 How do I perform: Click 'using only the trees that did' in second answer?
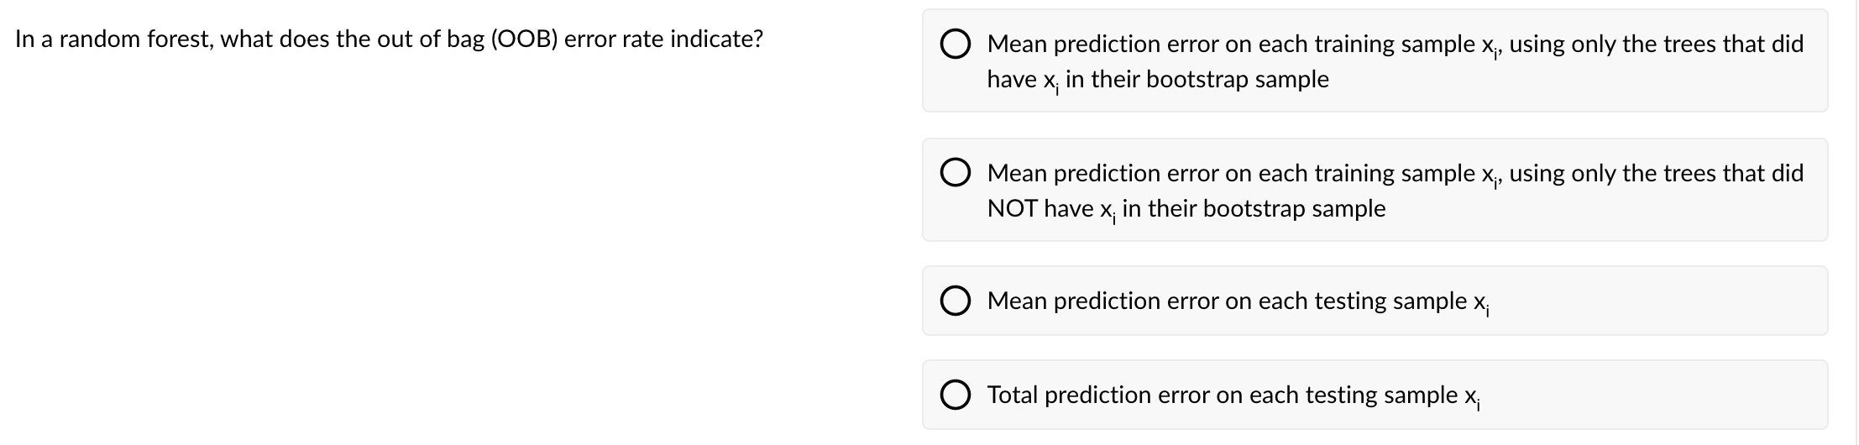[x=1656, y=173]
